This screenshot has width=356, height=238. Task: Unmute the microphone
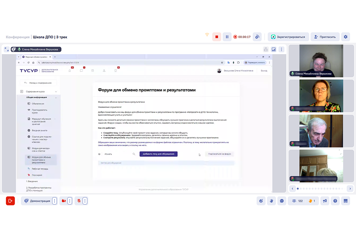point(79,201)
